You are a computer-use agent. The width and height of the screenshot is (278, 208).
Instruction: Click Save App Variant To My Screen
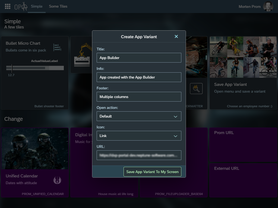click(x=152, y=172)
